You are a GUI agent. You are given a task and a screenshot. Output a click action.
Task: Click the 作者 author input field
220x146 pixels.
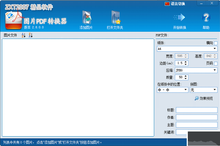click(x=197, y=117)
